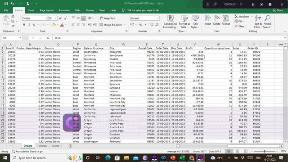Click the pencil annotation icon in recorder bar

coord(215,4)
